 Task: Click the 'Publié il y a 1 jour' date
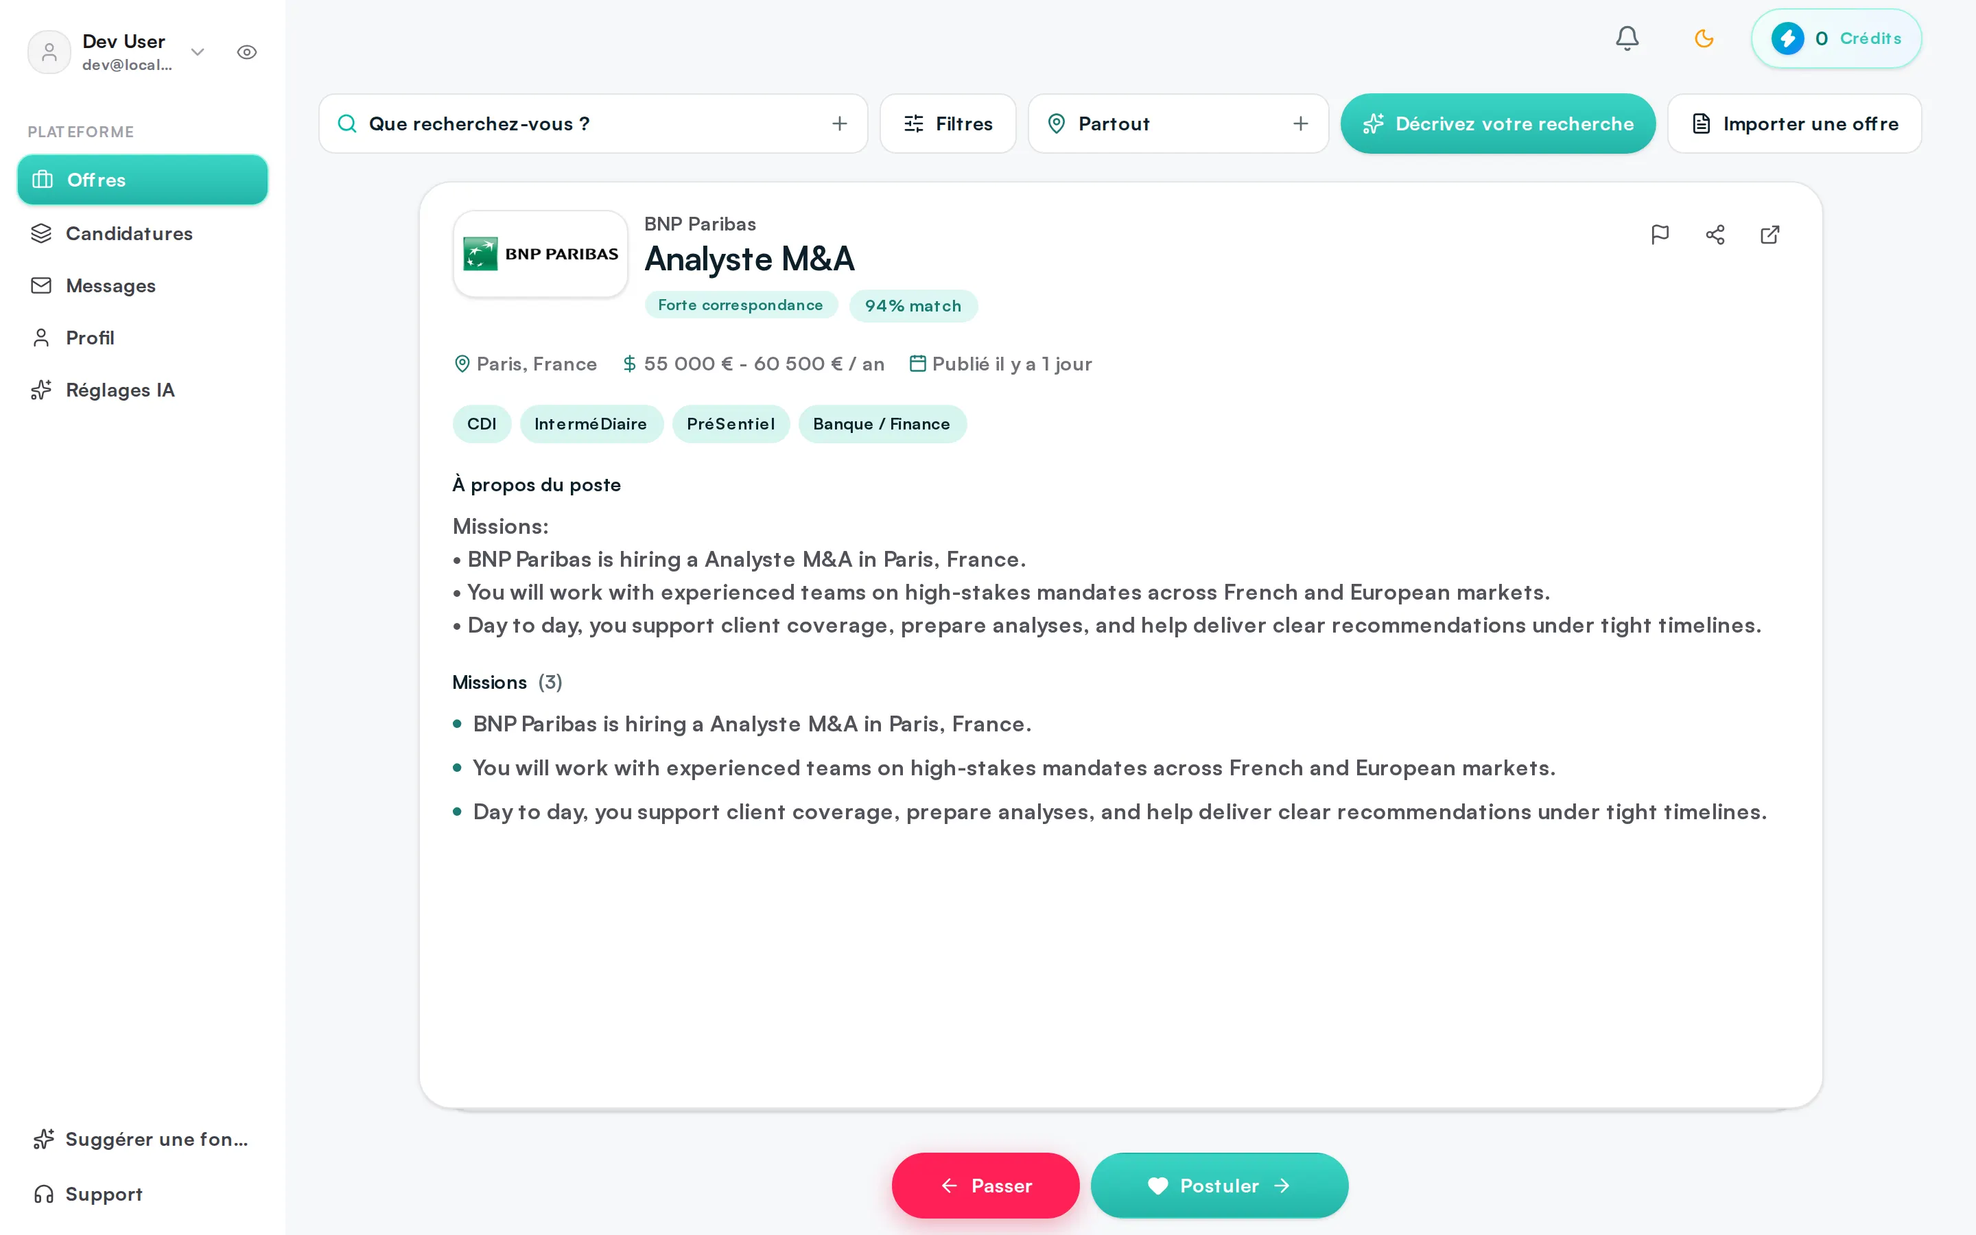(x=1012, y=364)
